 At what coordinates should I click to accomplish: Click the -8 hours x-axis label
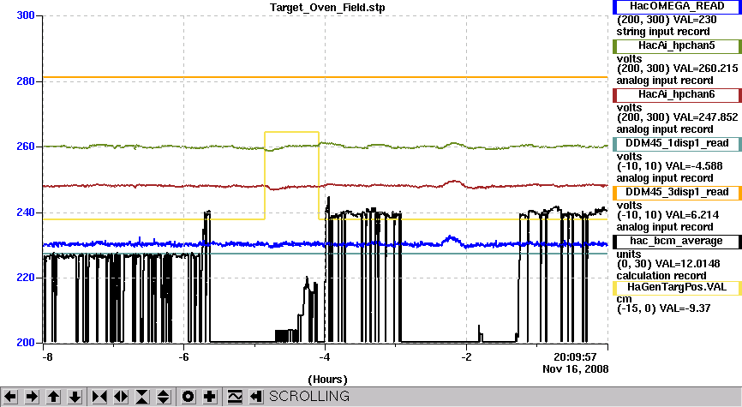47,356
